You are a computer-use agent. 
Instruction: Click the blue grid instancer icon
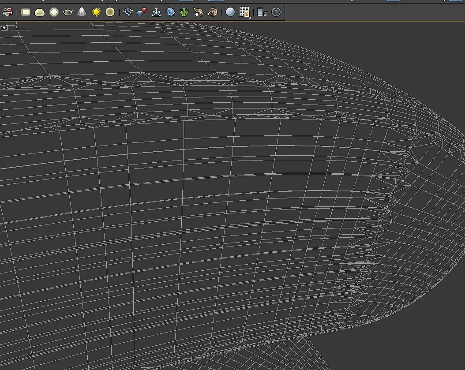(128, 12)
